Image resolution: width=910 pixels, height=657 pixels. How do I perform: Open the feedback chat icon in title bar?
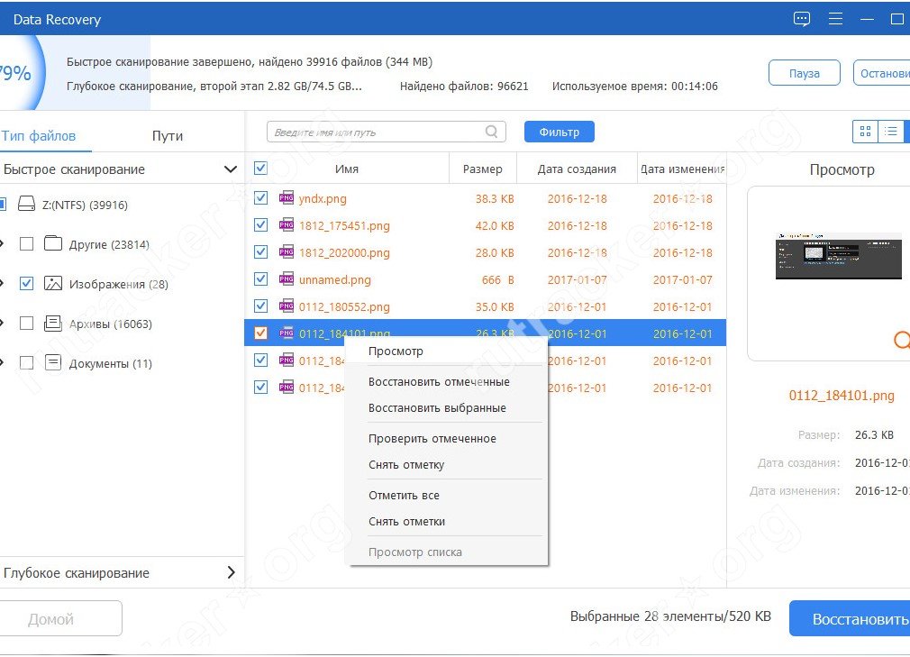[x=802, y=19]
